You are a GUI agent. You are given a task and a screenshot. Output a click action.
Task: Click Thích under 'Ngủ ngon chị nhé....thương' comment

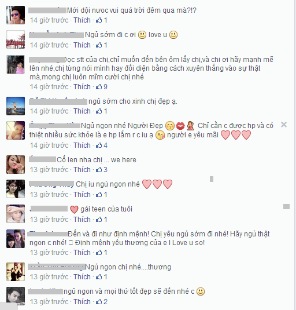coord(82,277)
